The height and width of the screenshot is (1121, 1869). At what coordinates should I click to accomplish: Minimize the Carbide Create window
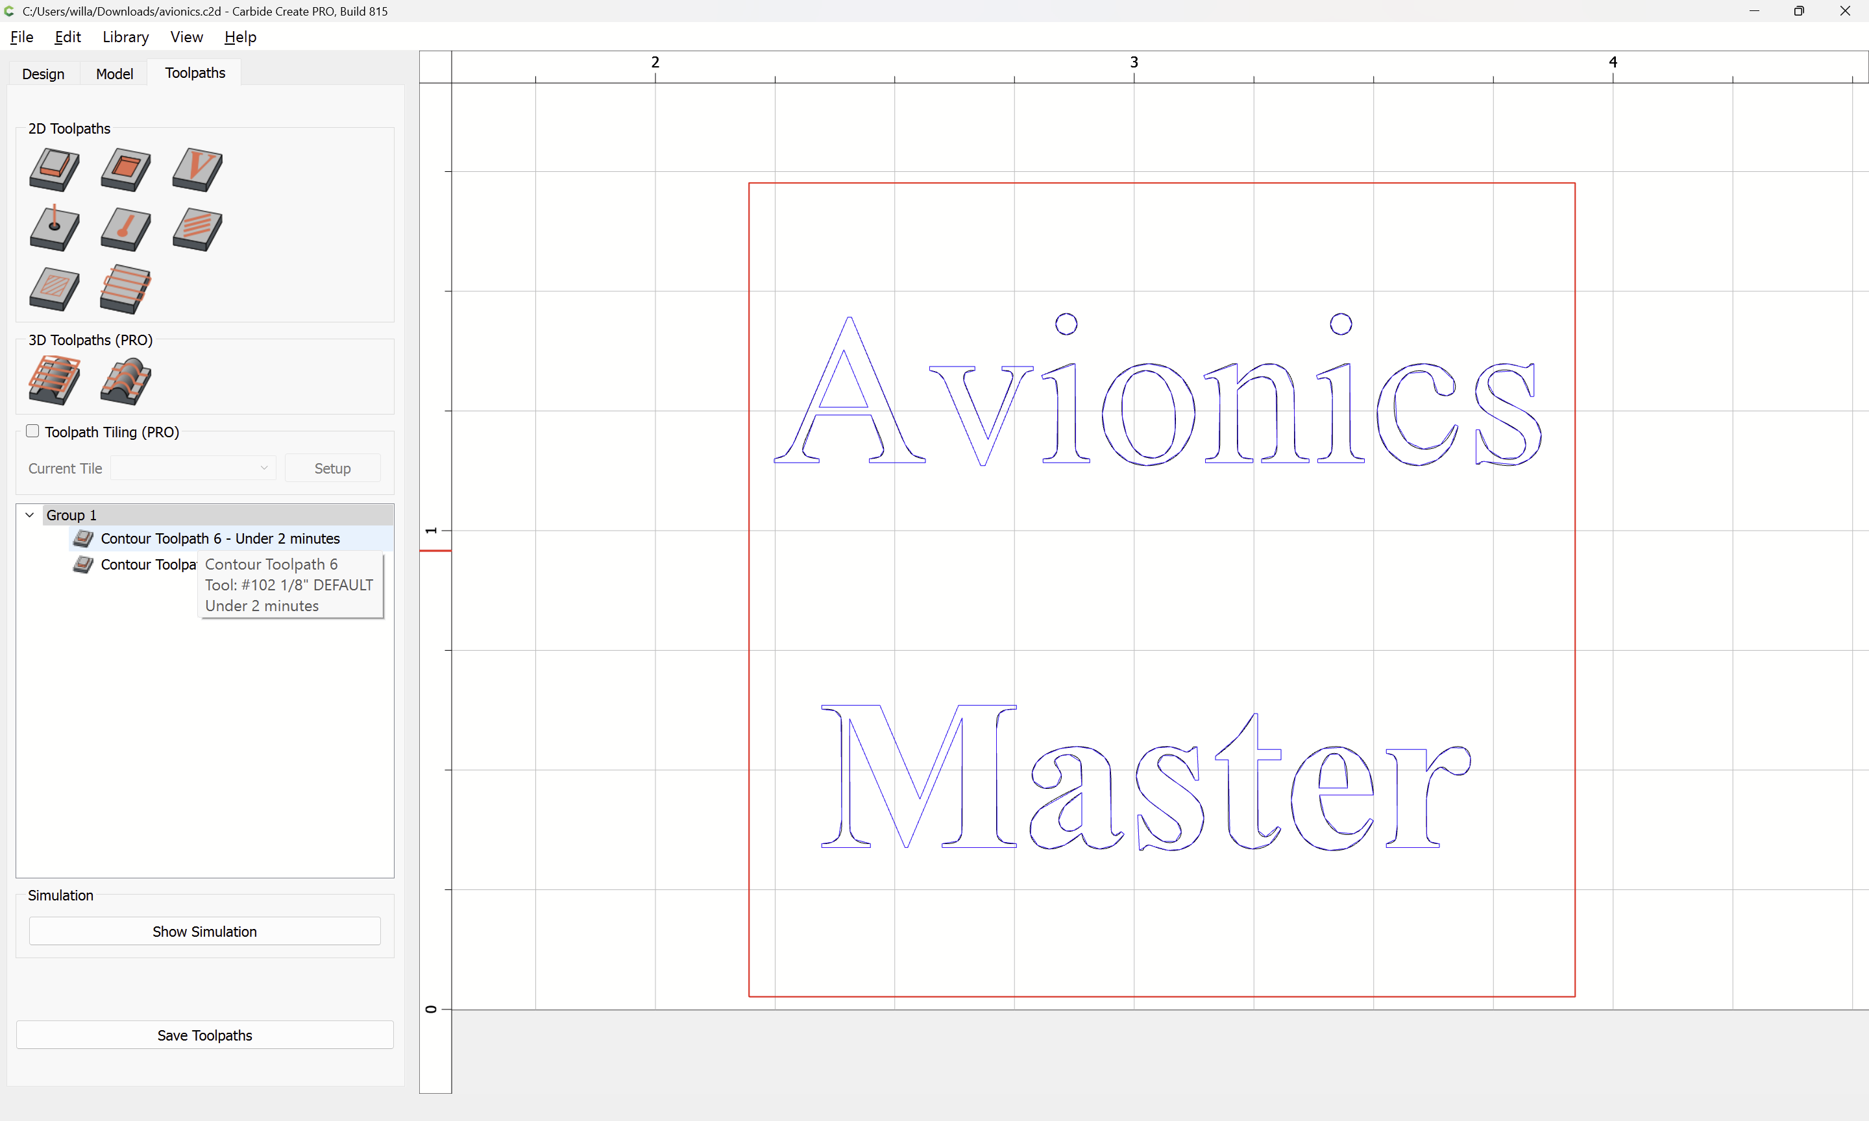point(1754,11)
